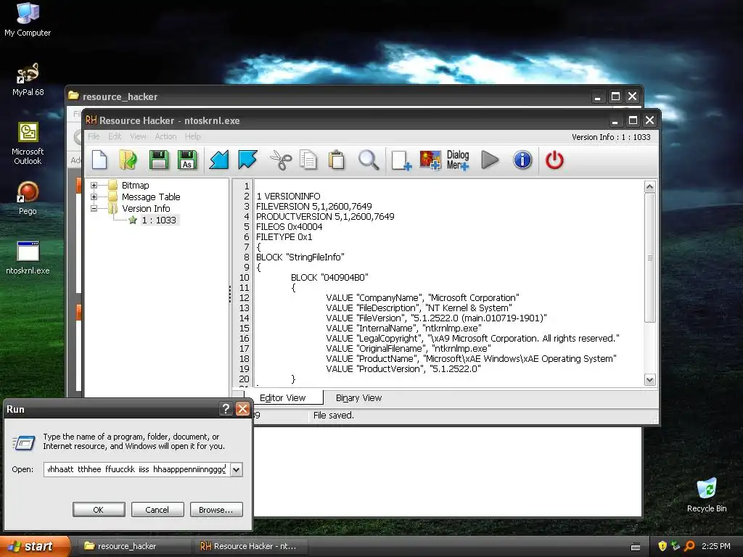Expand the Bitmap tree node

94,185
